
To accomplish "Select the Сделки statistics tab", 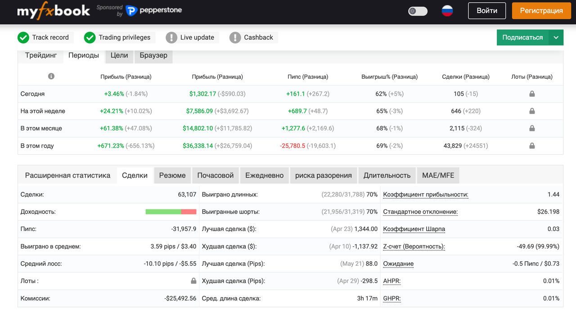I will tap(135, 175).
